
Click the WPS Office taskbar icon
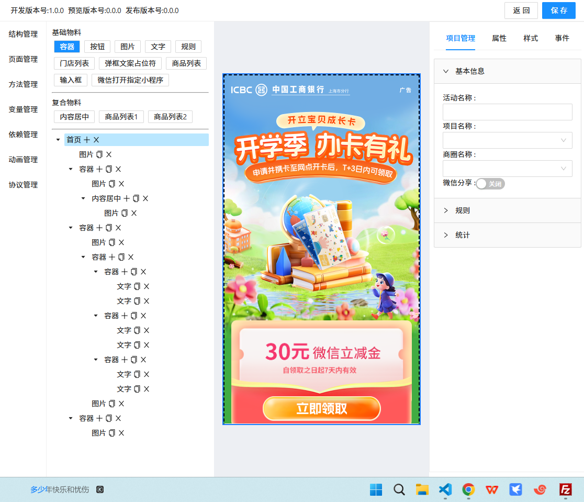[492, 489]
